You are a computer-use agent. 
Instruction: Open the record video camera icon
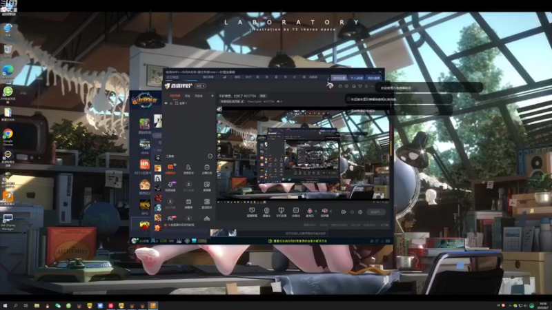343,212
